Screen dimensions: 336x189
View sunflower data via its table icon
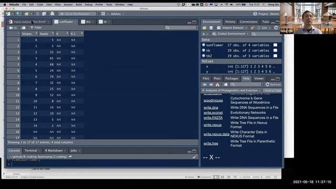(275, 45)
